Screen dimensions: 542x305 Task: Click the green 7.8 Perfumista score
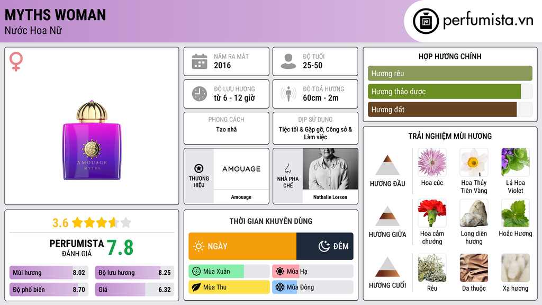(120, 248)
